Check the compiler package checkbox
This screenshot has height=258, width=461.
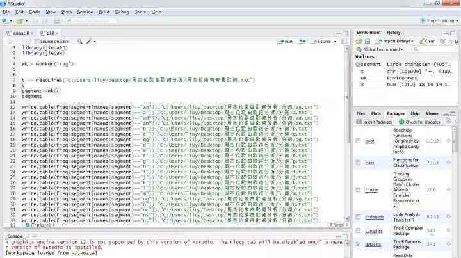pos(358,230)
